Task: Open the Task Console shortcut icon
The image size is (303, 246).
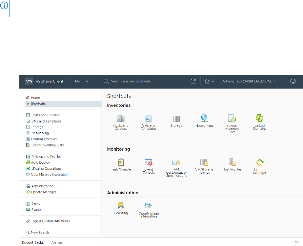Action: 121,162
